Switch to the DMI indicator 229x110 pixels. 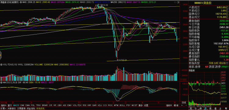pyautogui.click(x=22, y=105)
